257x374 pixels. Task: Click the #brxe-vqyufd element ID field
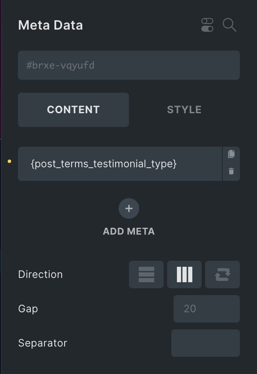tap(128, 65)
